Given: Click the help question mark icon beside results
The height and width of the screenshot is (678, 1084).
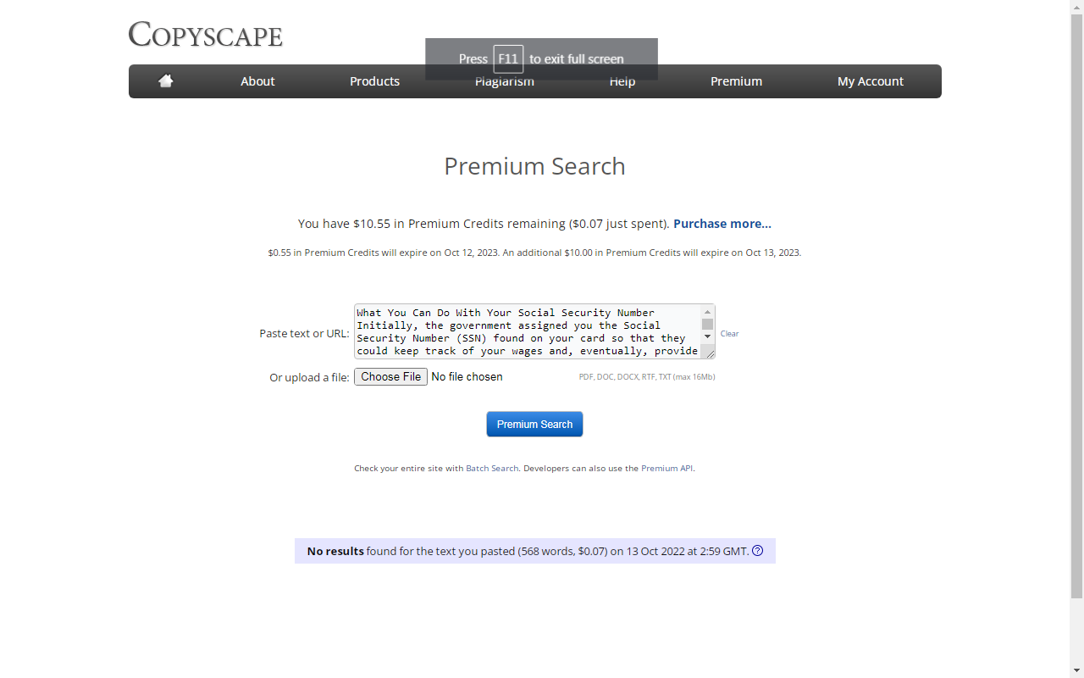Looking at the screenshot, I should (x=758, y=551).
